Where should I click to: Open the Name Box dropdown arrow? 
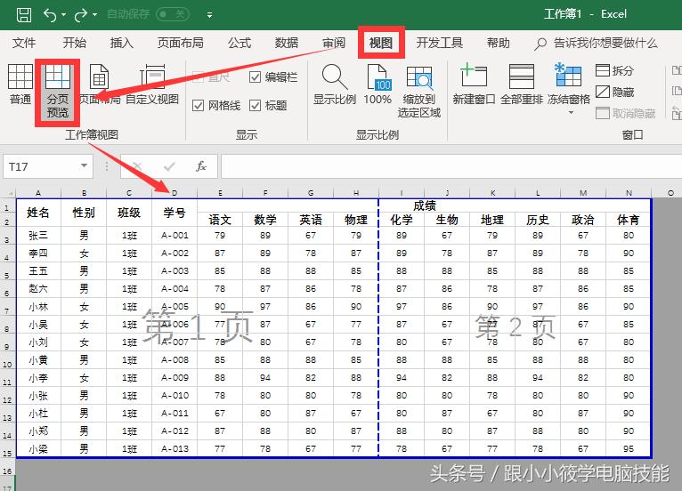click(84, 166)
